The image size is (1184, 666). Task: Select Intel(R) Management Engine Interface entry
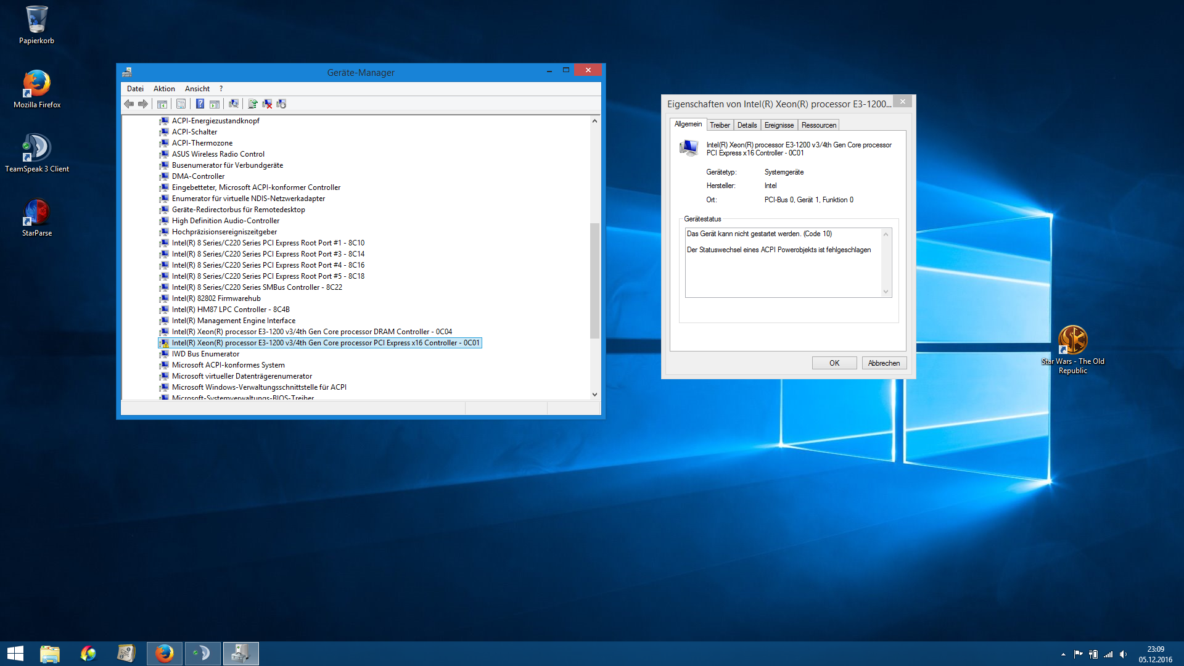pyautogui.click(x=233, y=321)
